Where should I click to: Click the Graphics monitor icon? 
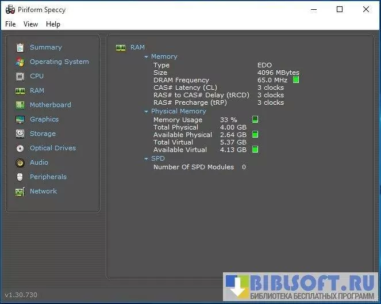coord(20,119)
